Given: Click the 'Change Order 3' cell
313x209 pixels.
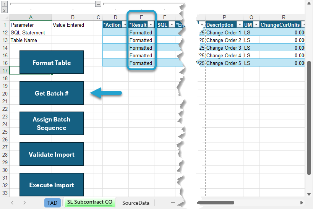Looking at the screenshot, I should pos(224,48).
